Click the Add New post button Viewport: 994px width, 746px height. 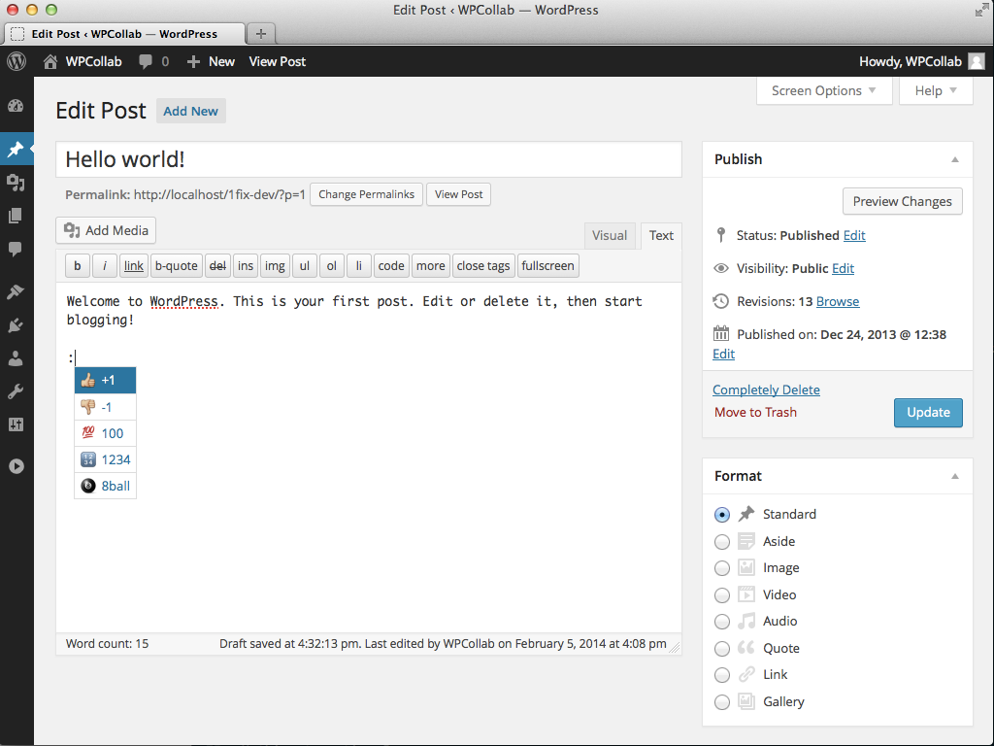pos(191,111)
